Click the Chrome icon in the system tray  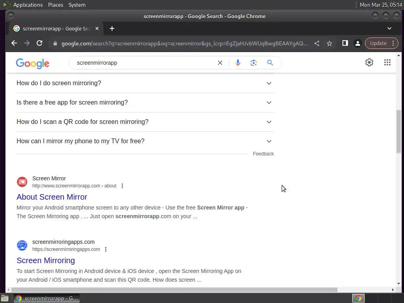(x=358, y=298)
